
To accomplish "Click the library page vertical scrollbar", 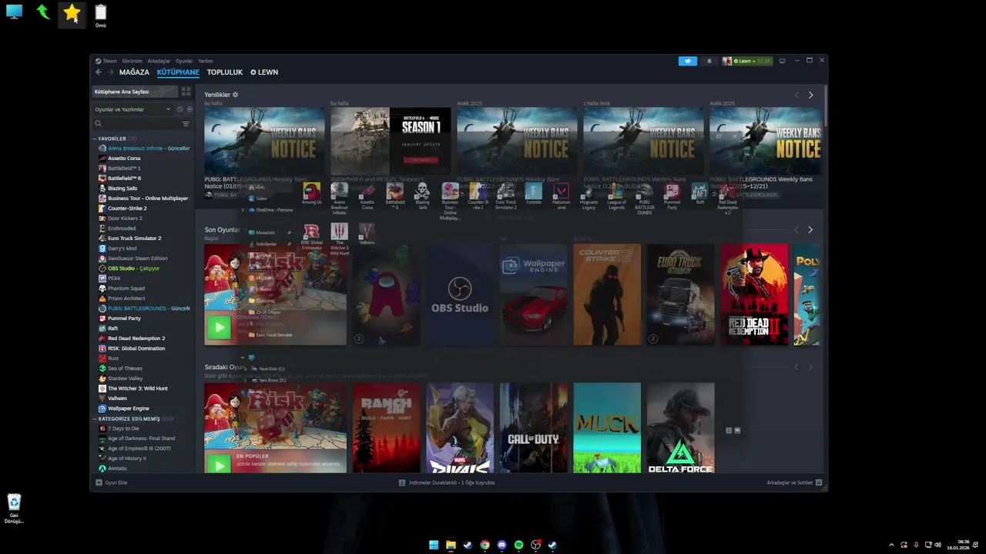I will coord(824,105).
